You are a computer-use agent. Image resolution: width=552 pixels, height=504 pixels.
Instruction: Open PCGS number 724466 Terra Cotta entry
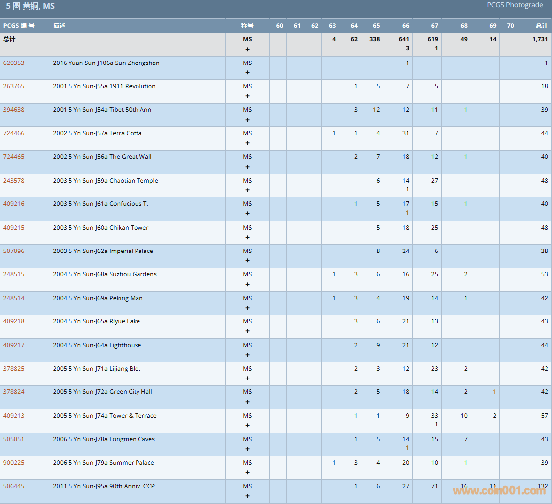click(14, 133)
